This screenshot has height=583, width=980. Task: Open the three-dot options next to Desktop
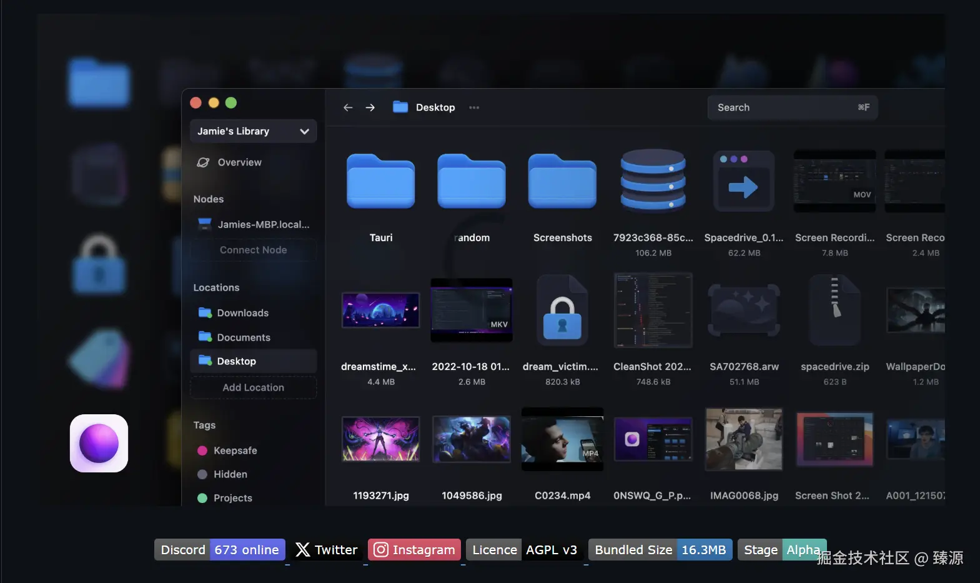point(474,107)
